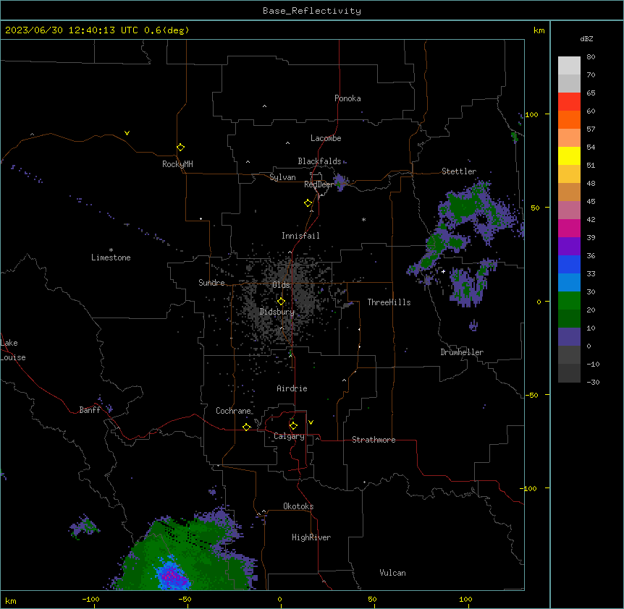The width and height of the screenshot is (624, 609).
Task: Click the dBZ legend heading
Action: point(586,39)
